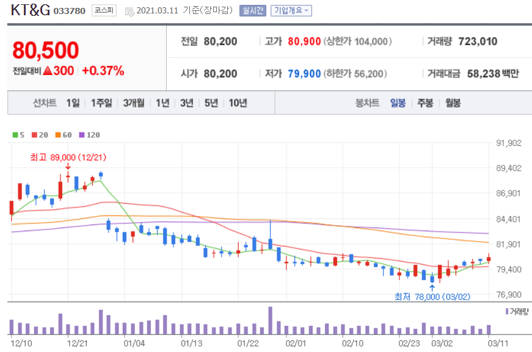Click the 02/01 date axis label
Image resolution: width=532 pixels, height=352 pixels.
(296, 343)
